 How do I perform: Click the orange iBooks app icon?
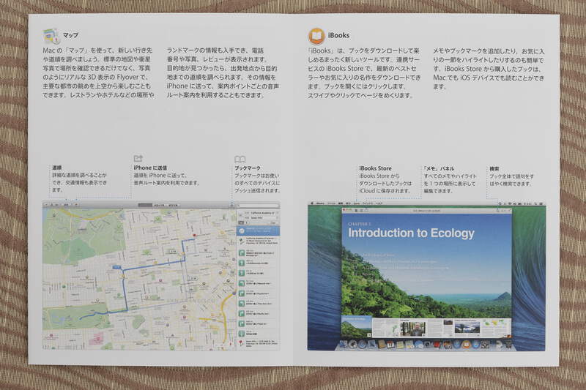pos(316,35)
